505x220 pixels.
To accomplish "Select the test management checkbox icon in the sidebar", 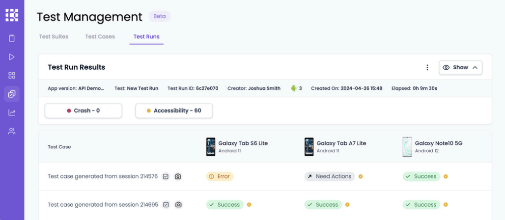I will [12, 94].
